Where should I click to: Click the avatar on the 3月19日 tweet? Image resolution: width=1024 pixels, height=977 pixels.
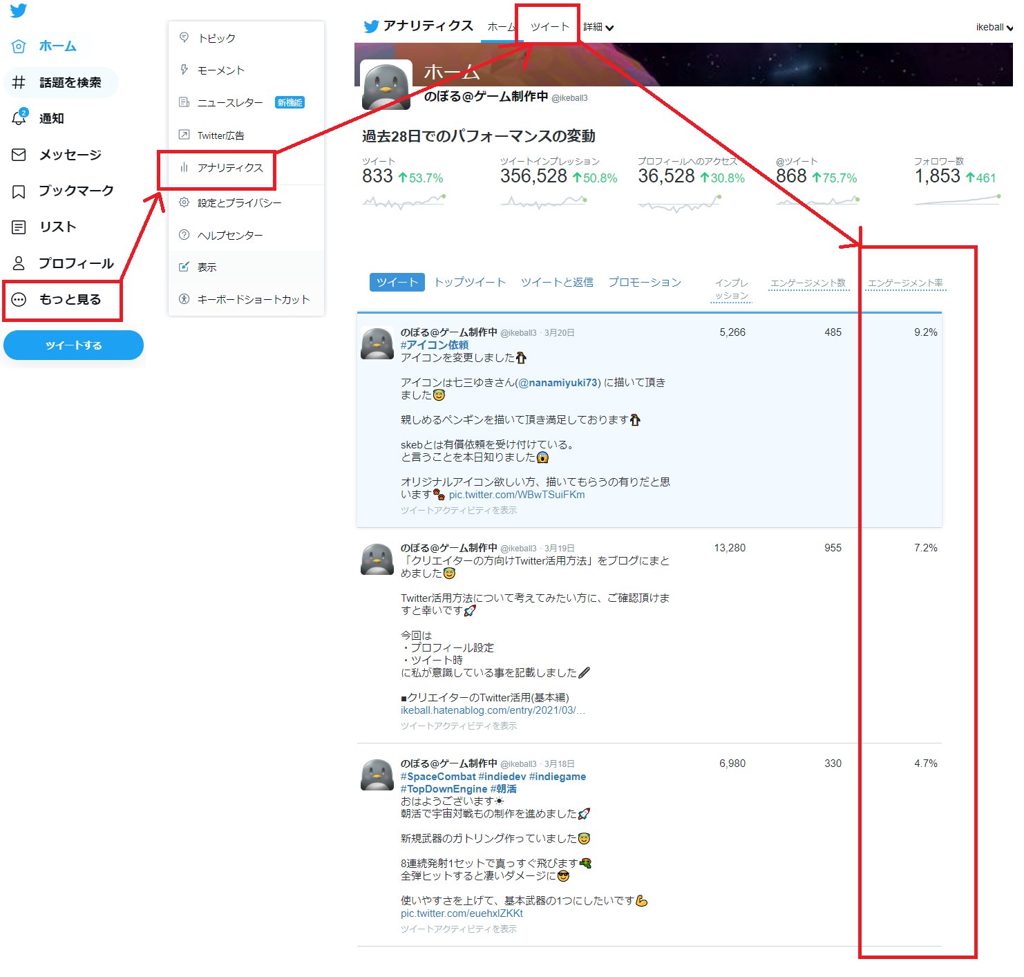click(377, 558)
